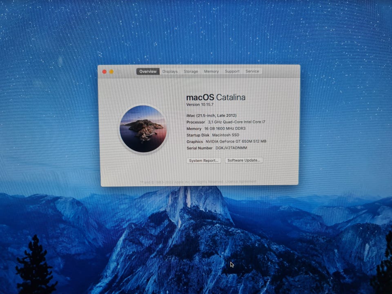392x294 pixels.
Task: Select the Memory tab
Action: coord(211,71)
